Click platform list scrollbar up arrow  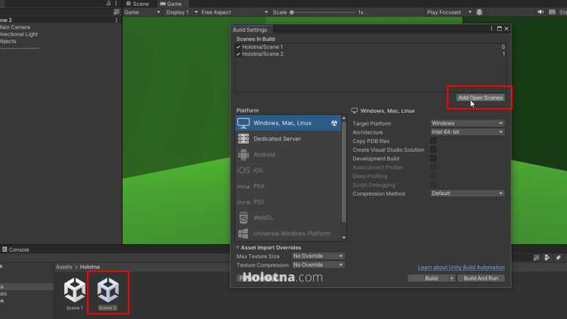point(343,118)
